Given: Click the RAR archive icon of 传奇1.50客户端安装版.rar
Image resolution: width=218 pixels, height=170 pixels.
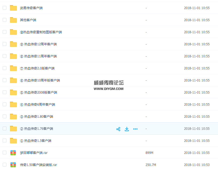Looking at the screenshot, I should (x=13, y=165).
